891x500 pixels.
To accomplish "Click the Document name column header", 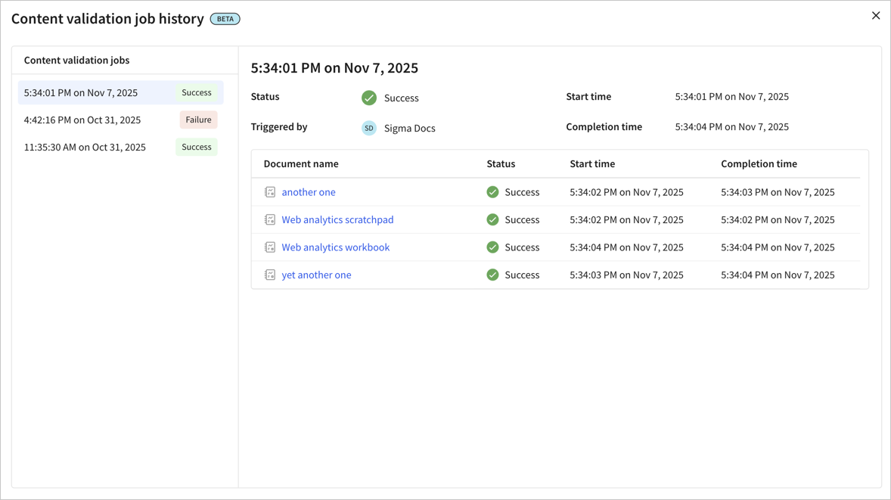I will [x=300, y=163].
